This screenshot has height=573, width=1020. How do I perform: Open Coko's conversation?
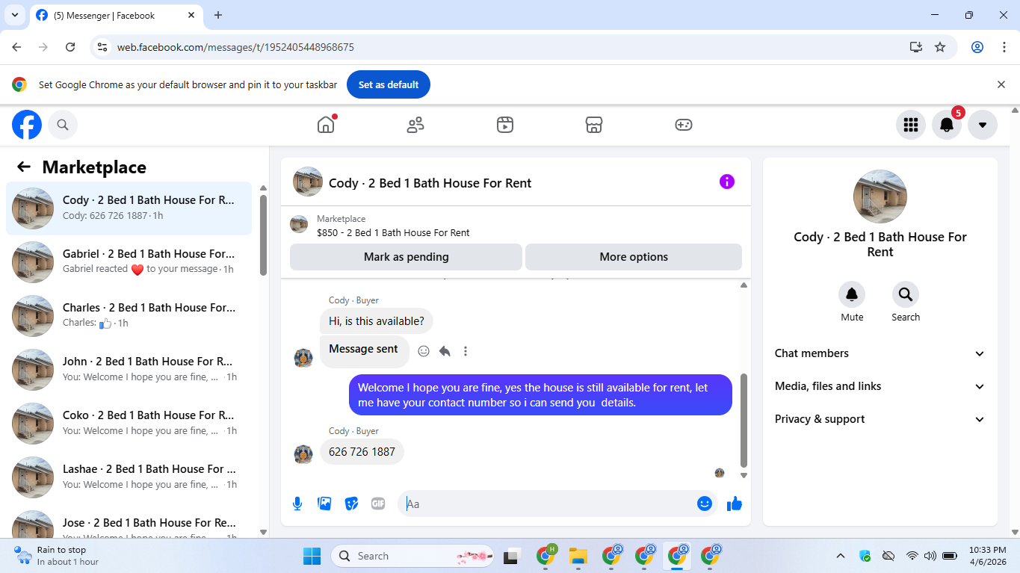(x=129, y=423)
